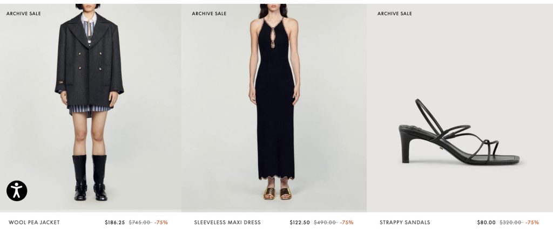The height and width of the screenshot is (234, 553).
Task: Click the $122.50 sale price
Action: (x=300, y=222)
